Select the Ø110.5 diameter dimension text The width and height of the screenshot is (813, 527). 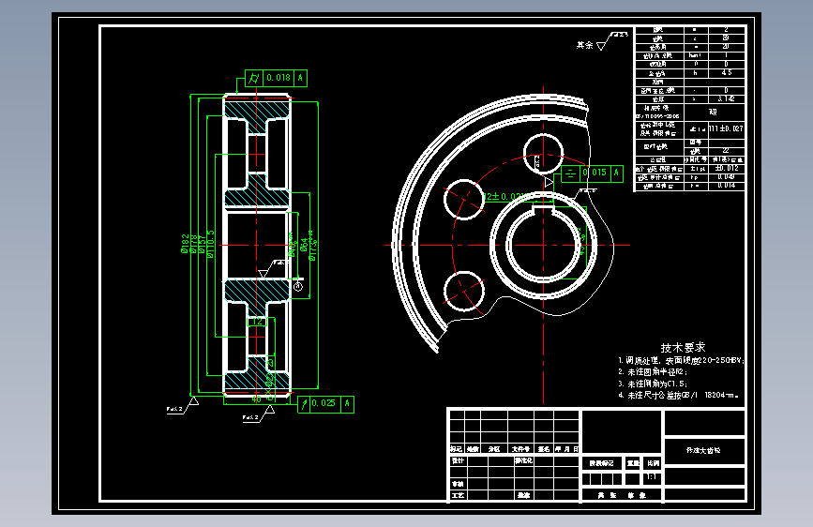pos(210,245)
